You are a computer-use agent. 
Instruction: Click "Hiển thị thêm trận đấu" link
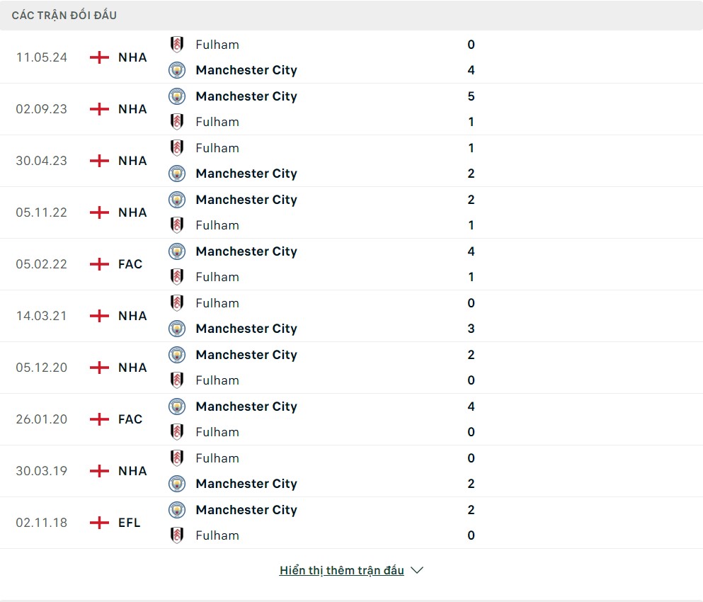coord(341,571)
